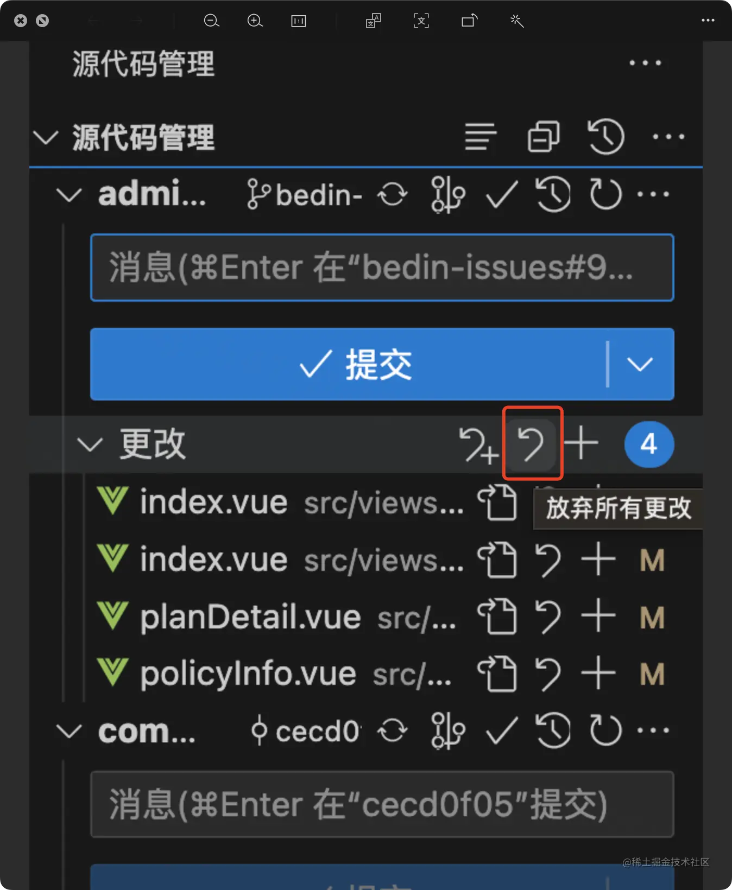This screenshot has height=890, width=732.
Task: Stage the planDetail.vue file
Action: coord(598,616)
